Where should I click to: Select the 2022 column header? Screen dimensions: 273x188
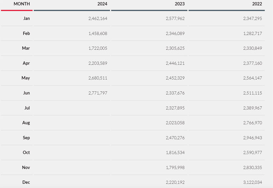pyautogui.click(x=257, y=4)
